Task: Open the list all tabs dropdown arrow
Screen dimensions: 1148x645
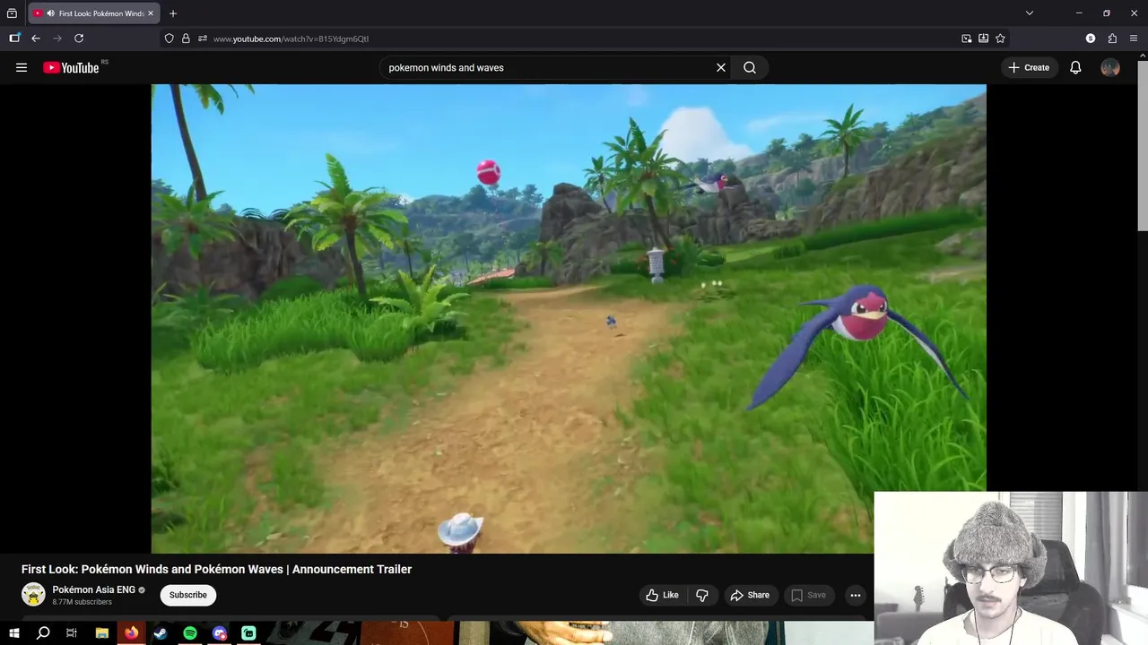Action: click(1030, 13)
